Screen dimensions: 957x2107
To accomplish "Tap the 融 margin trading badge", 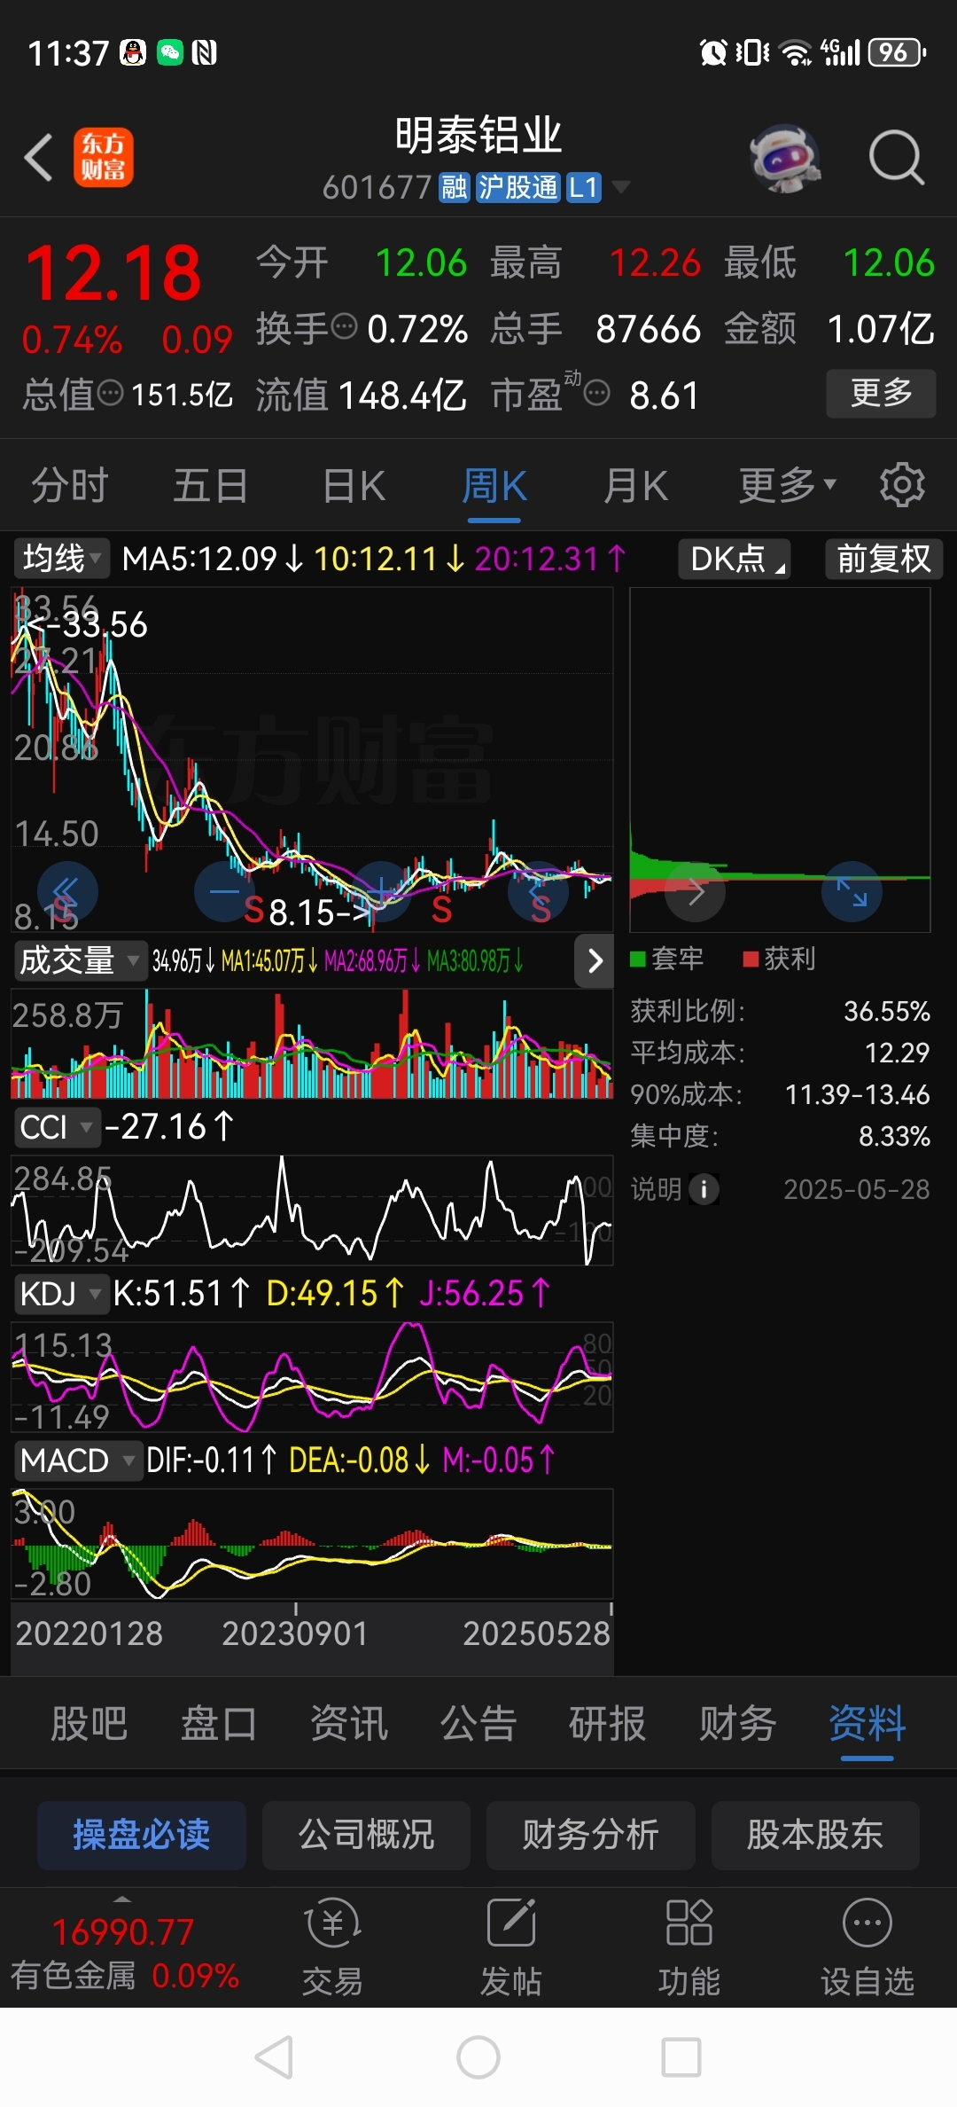I will tap(454, 188).
